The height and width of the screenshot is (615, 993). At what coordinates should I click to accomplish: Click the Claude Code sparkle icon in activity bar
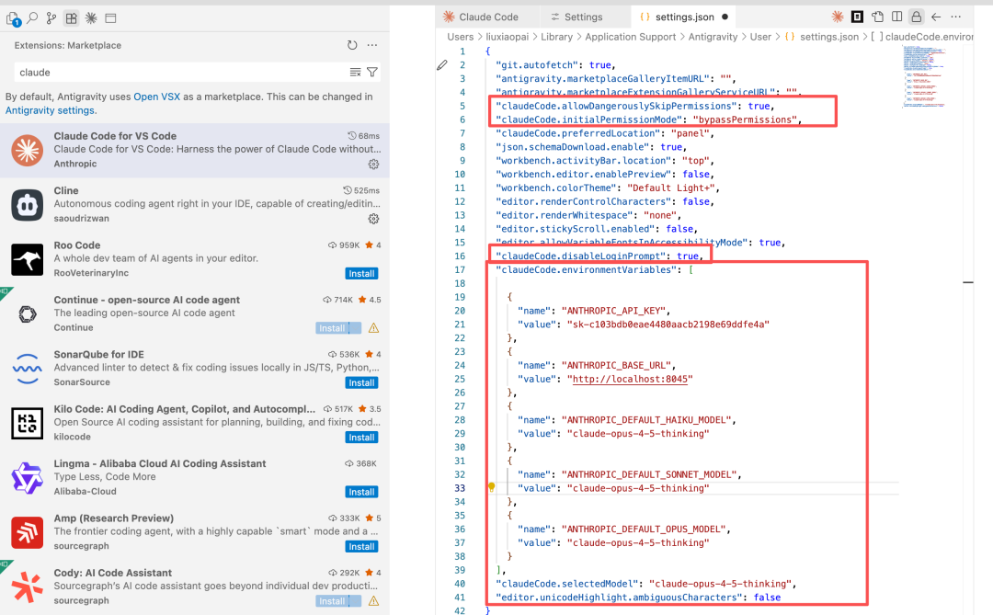click(90, 18)
